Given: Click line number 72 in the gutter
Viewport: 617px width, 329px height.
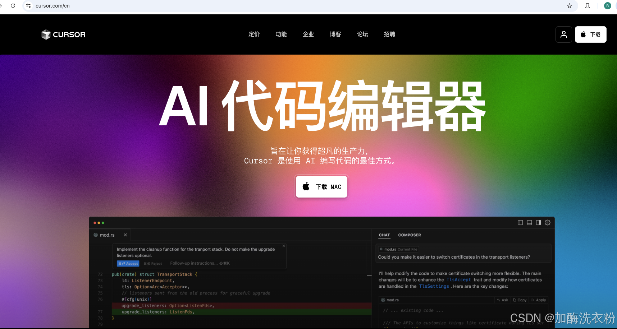Looking at the screenshot, I should 100,274.
